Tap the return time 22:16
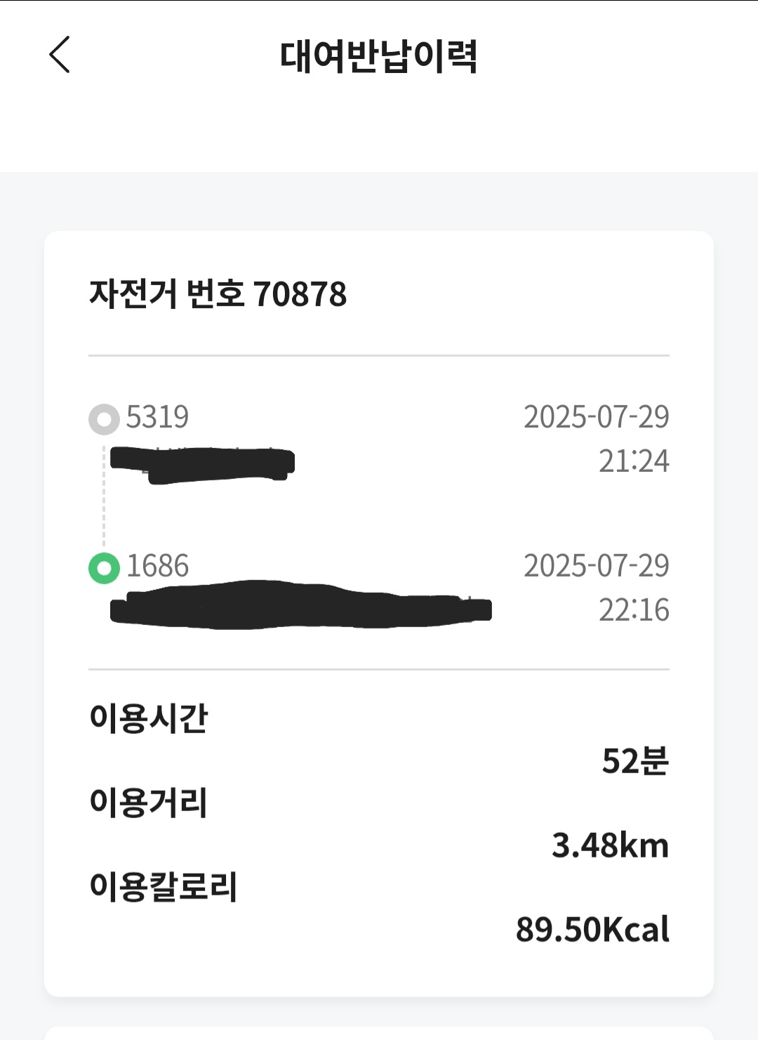This screenshot has width=758, height=1040. click(x=634, y=610)
